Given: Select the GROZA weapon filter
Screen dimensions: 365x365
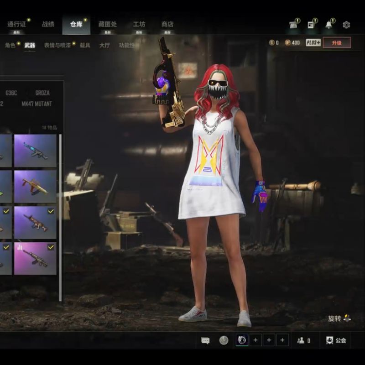Looking at the screenshot, I should click(x=42, y=93).
